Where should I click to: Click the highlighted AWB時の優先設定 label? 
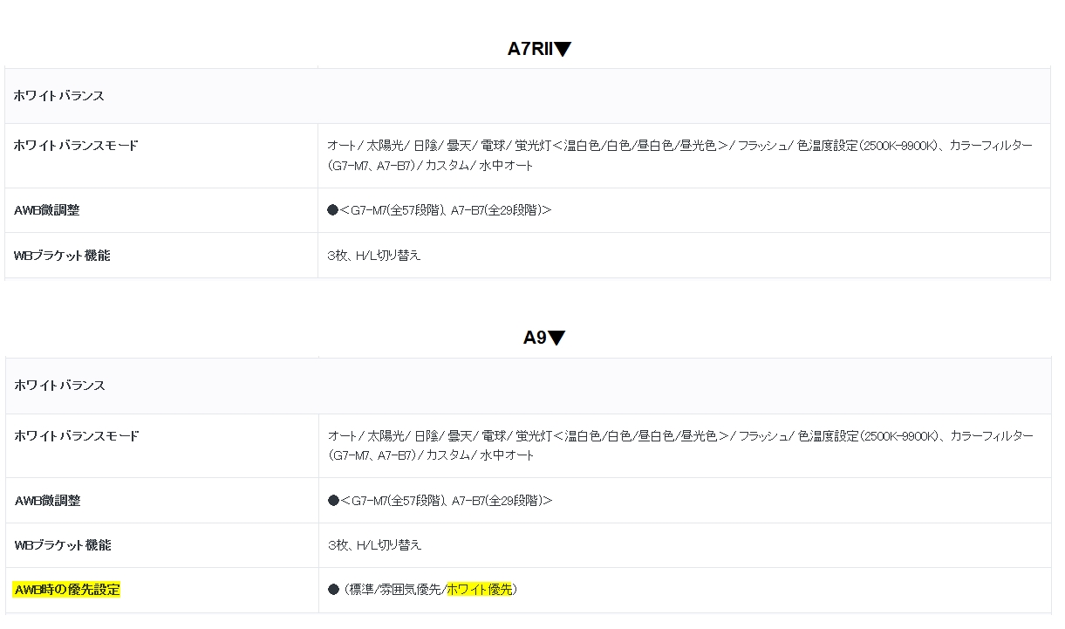pos(66,590)
